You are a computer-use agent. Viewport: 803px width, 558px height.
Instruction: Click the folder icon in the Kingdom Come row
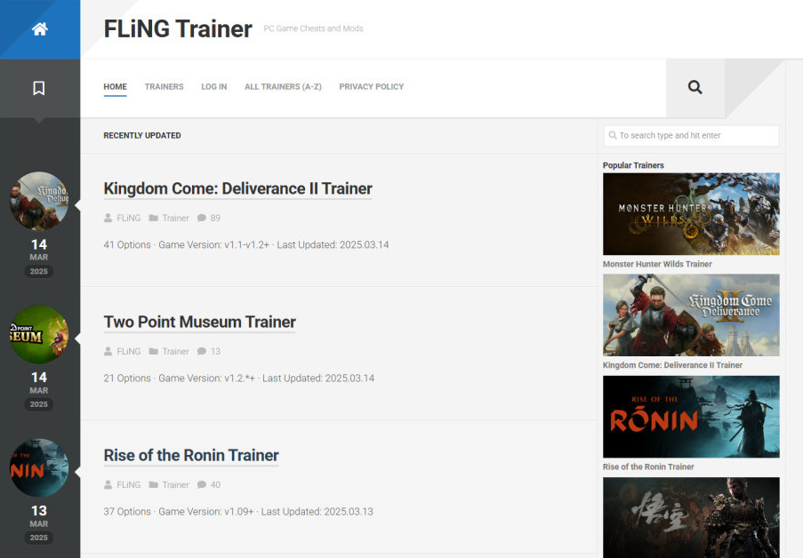pyautogui.click(x=153, y=218)
